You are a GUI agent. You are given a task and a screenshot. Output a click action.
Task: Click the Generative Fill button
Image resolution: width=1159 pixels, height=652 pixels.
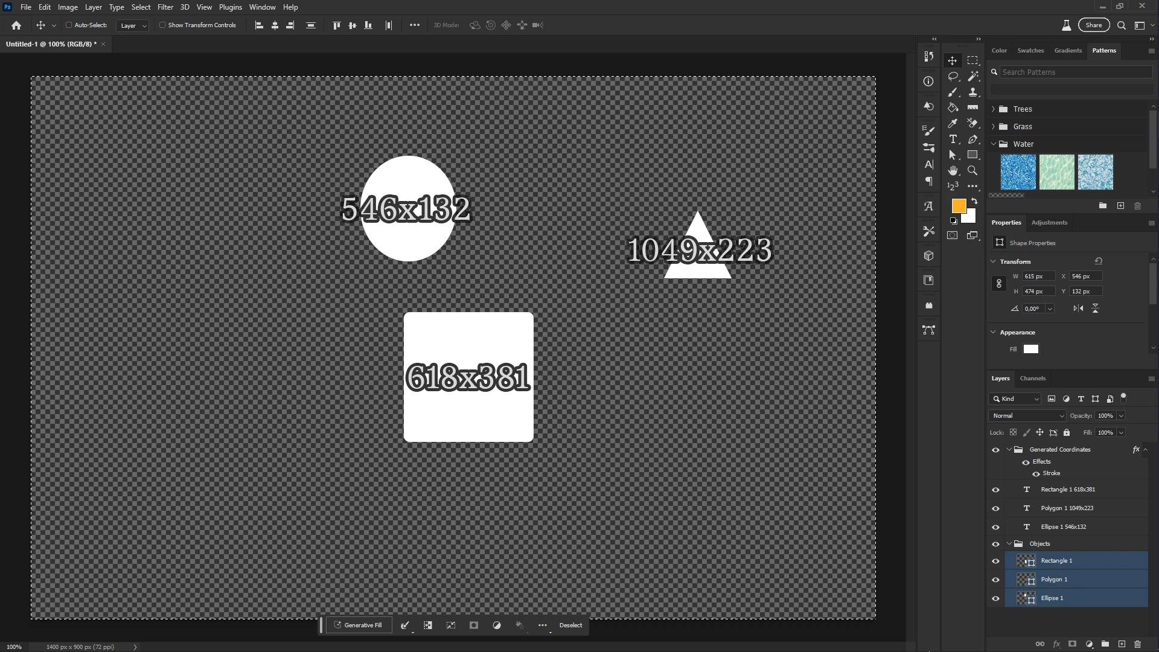(359, 625)
